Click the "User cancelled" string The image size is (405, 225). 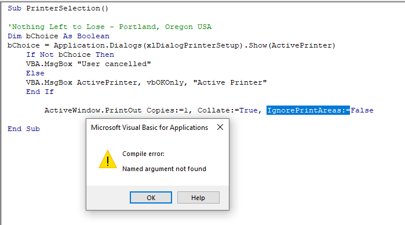pyautogui.click(x=114, y=64)
